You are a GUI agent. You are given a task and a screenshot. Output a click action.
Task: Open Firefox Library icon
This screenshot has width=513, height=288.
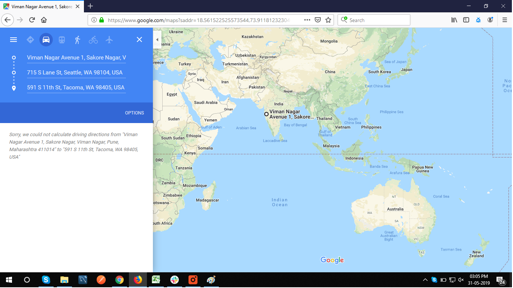(454, 20)
